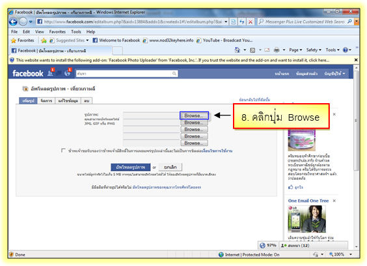
Task: Click the Stop loading red X icon
Action: (251, 21)
